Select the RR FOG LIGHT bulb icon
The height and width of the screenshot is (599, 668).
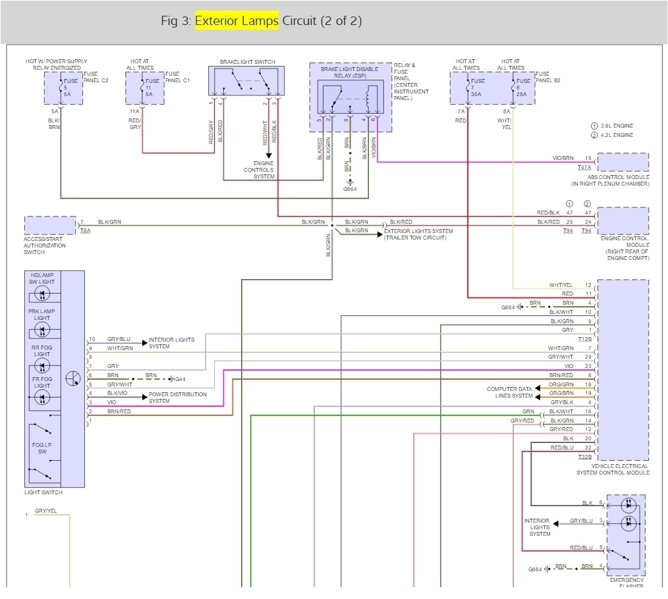(x=42, y=366)
